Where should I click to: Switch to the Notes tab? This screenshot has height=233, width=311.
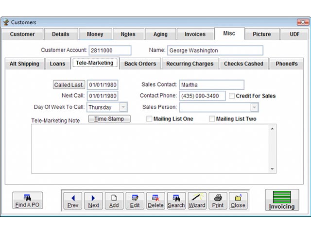point(128,34)
